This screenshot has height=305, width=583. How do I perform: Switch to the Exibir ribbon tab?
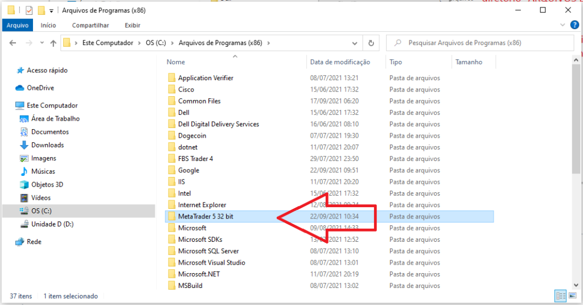coord(132,25)
